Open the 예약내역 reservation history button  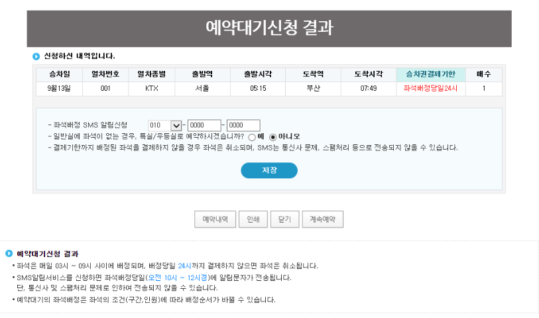pyautogui.click(x=215, y=219)
